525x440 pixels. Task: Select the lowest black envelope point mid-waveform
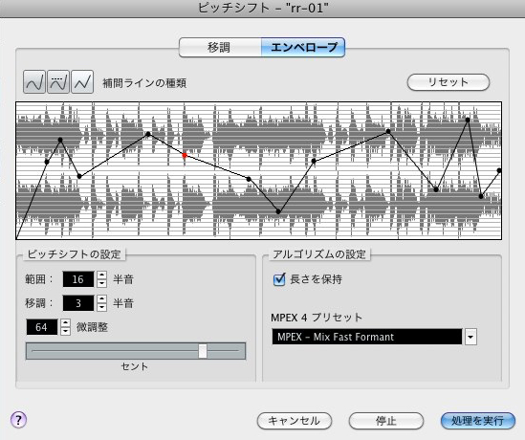278,211
